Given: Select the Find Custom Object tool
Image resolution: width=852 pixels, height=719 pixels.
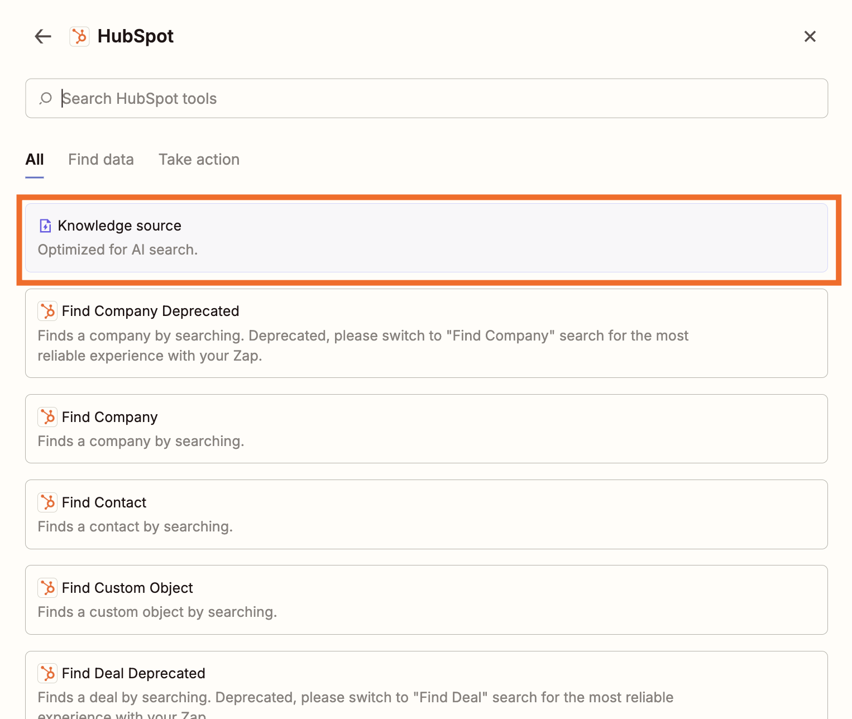Looking at the screenshot, I should click(x=427, y=600).
